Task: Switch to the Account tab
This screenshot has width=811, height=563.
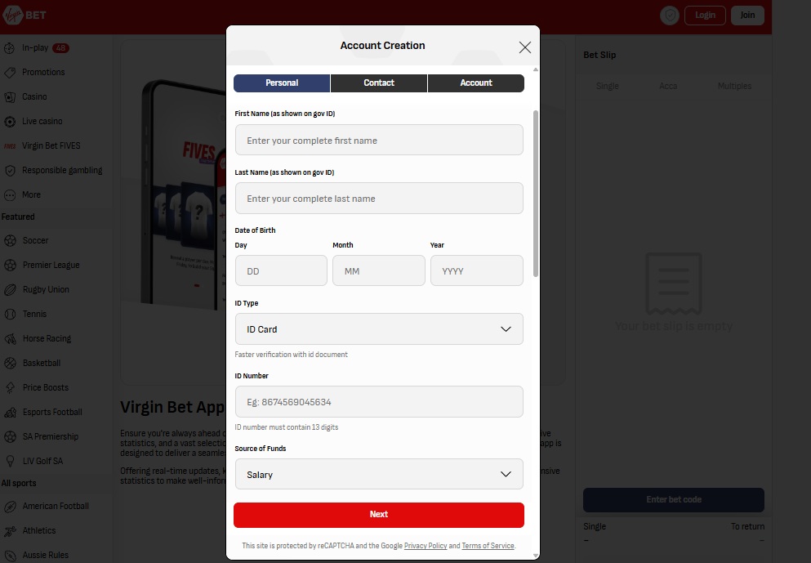Action: (x=476, y=83)
